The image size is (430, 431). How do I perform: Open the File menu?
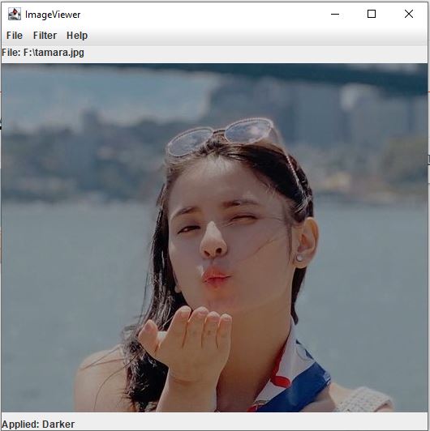coord(15,36)
